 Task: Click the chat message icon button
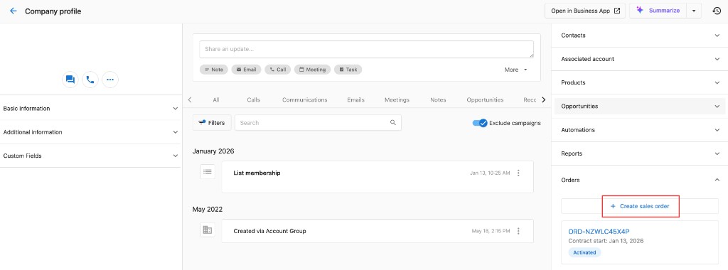click(70, 80)
